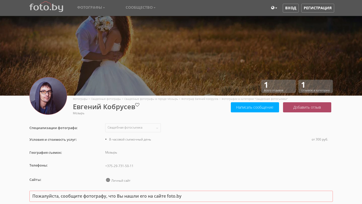
Task: Click the globe icon beside Личный сайт
Action: coord(108,180)
